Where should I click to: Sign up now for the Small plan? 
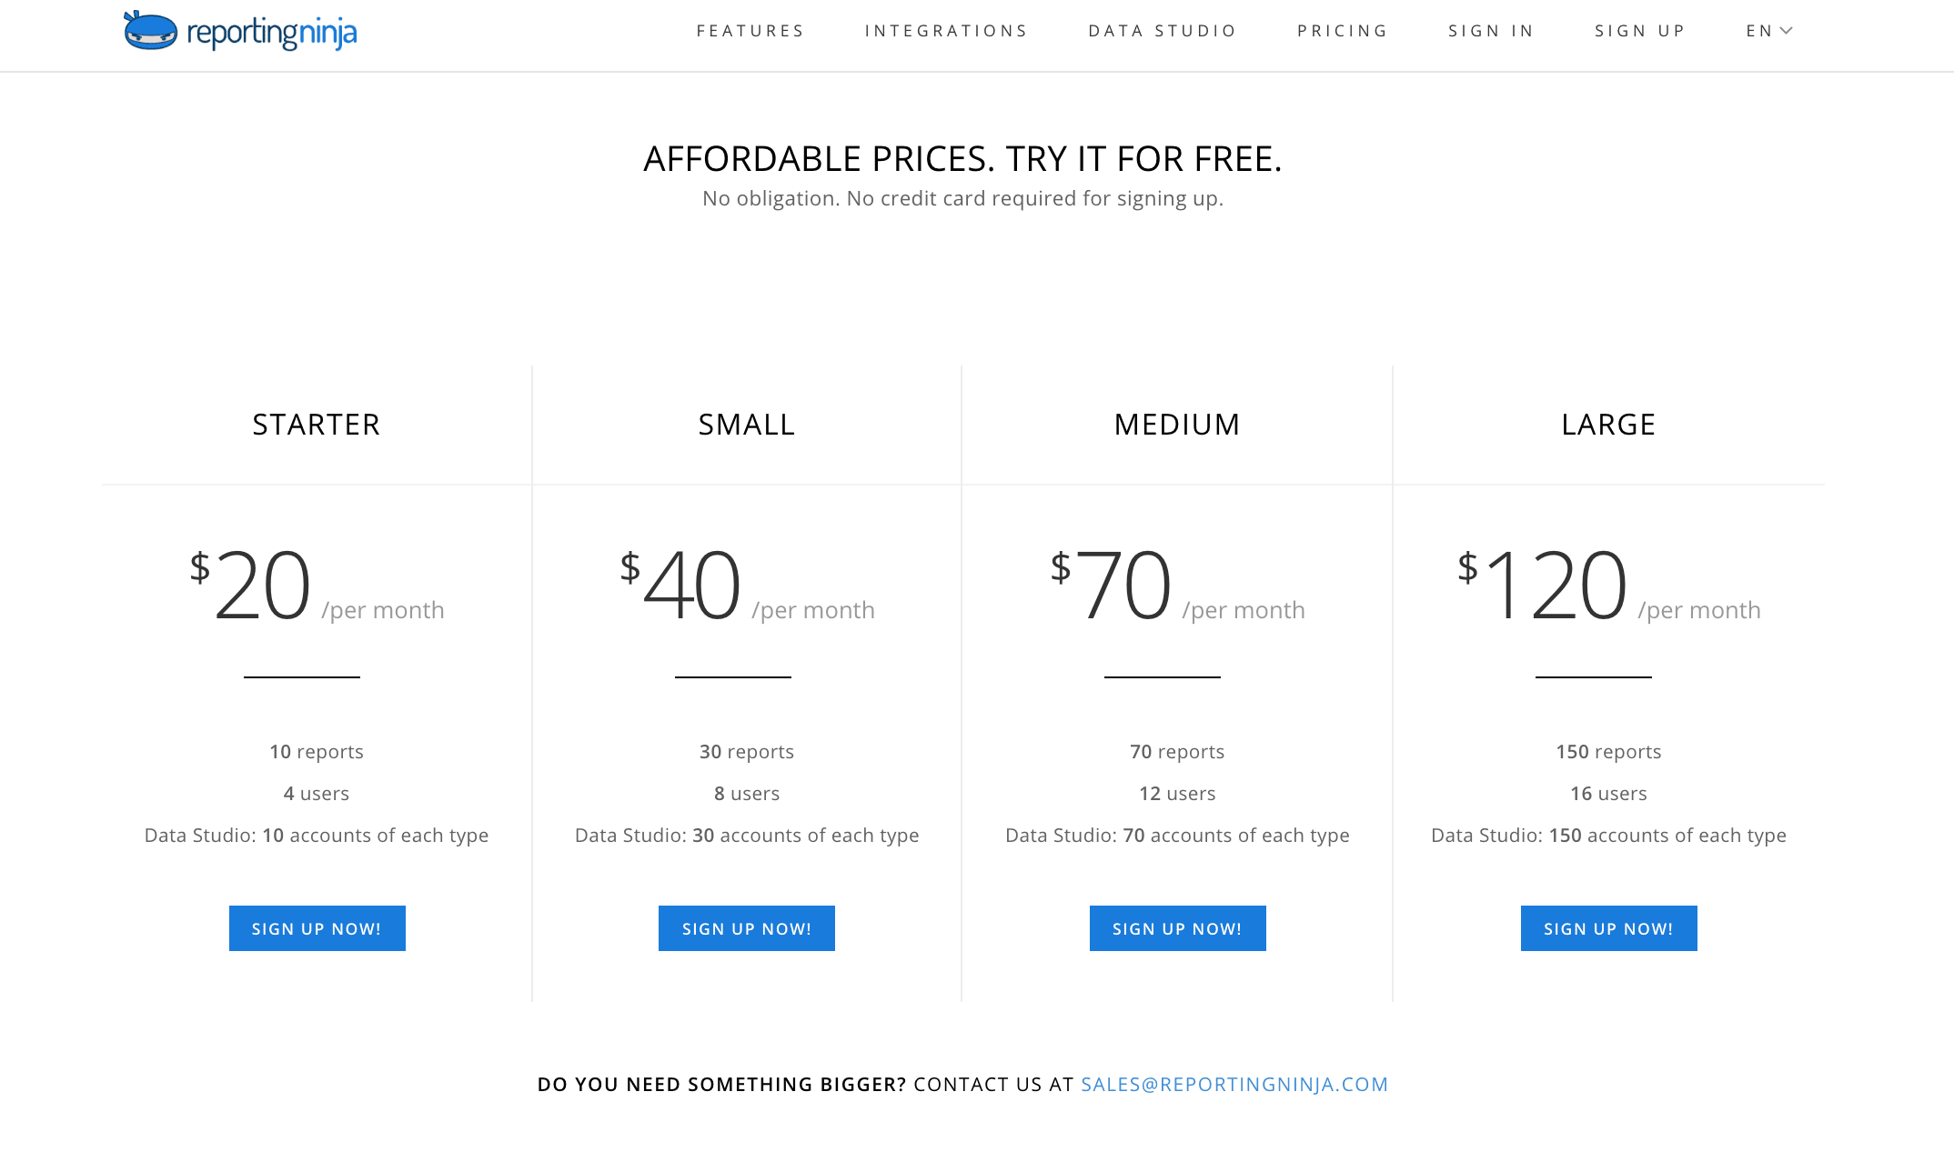(747, 928)
